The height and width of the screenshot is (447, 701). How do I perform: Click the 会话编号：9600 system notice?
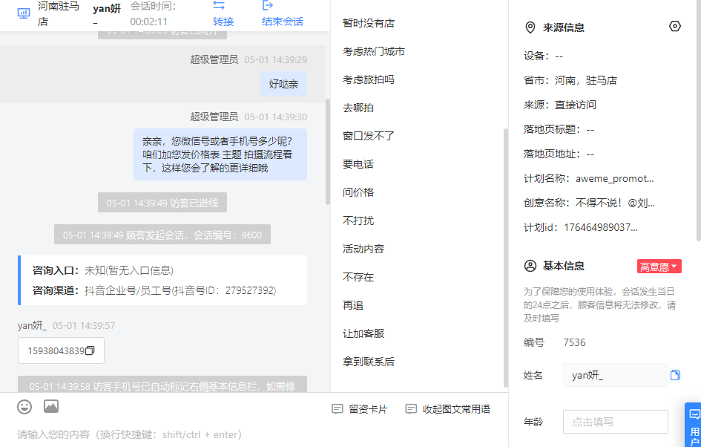(x=162, y=235)
